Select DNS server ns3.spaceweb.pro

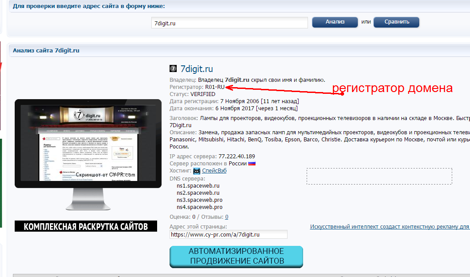[x=199, y=200]
